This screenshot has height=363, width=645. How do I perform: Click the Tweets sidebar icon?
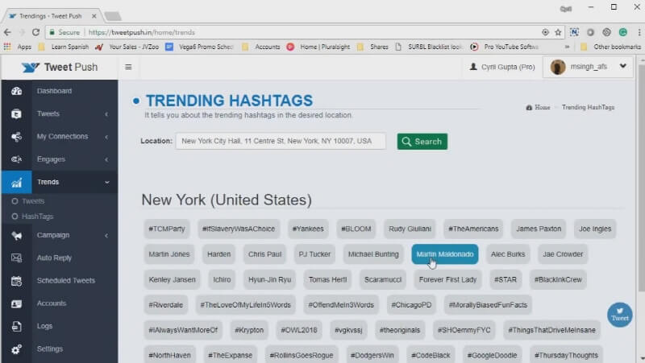click(16, 113)
